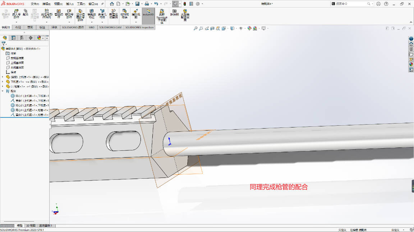The width and height of the screenshot is (414, 232).
Task: Open the 插入 (Insert) menu
Action: 70,4
